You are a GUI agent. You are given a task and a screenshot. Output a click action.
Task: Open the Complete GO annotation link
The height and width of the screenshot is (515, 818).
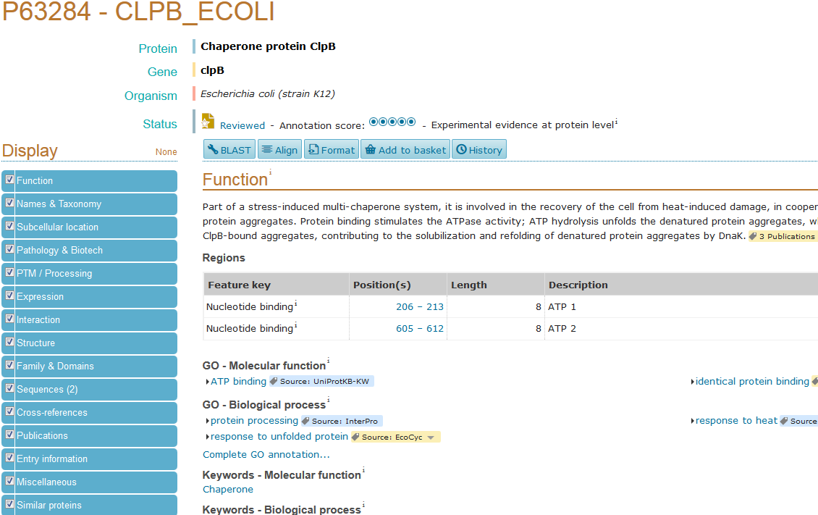[x=266, y=454]
